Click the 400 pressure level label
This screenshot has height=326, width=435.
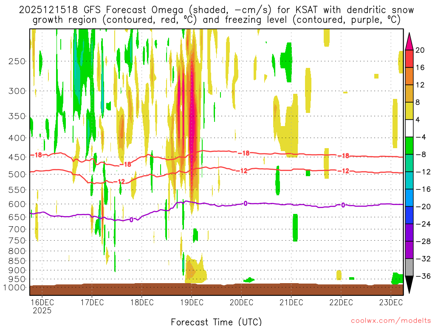17,138
